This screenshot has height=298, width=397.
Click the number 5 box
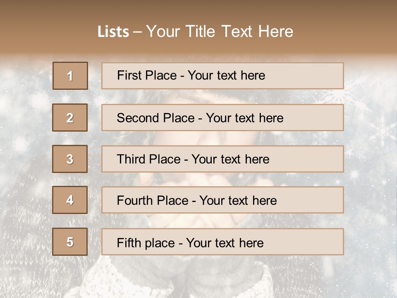70,242
